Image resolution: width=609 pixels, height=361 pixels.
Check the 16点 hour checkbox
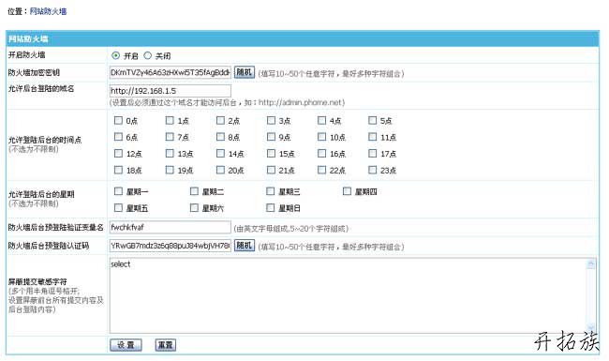[x=321, y=154]
